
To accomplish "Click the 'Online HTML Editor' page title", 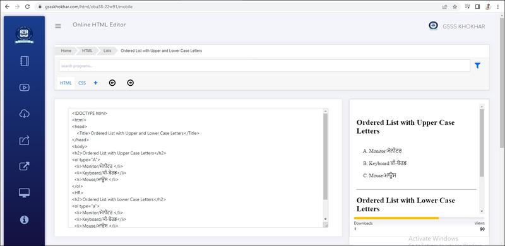I will [99, 25].
